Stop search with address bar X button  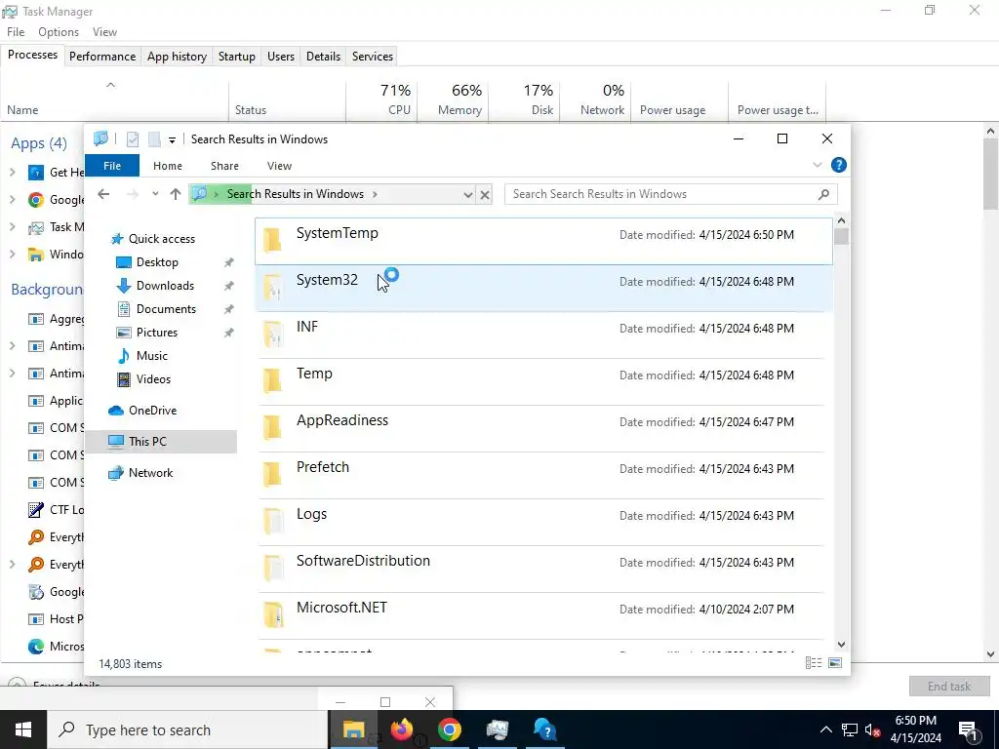tap(485, 194)
